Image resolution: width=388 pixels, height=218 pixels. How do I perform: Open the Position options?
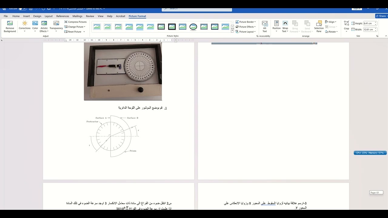tap(276, 27)
